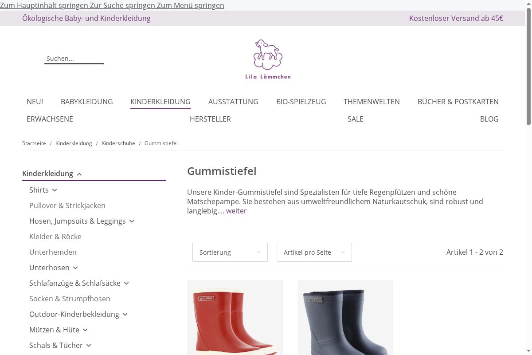Expand the Shirts subcategory chevron
This screenshot has width=532, height=355.
[55, 190]
